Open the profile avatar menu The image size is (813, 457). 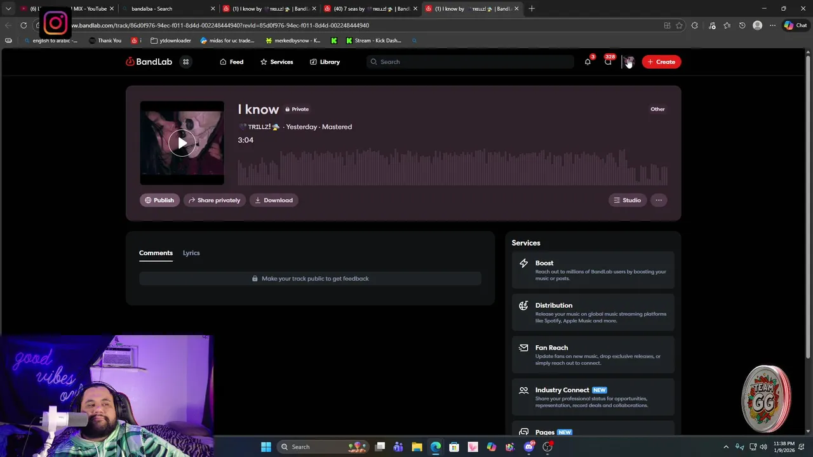click(629, 62)
